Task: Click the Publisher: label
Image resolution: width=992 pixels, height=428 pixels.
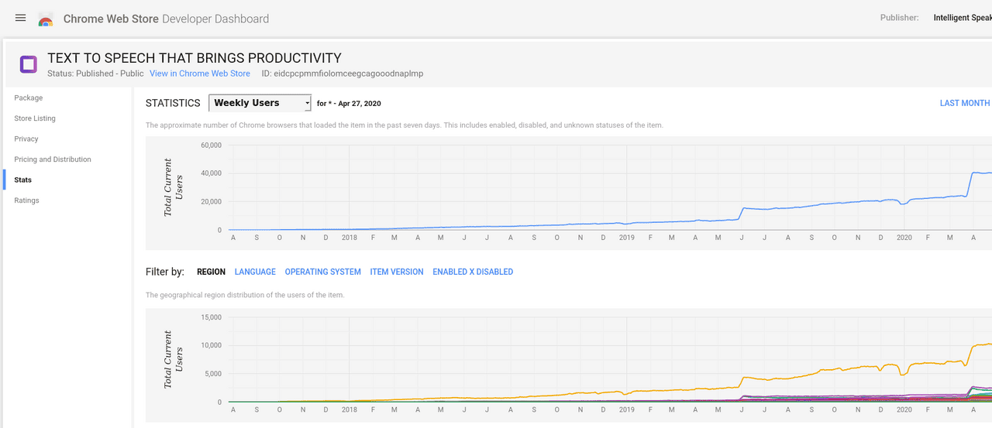Action: click(900, 18)
